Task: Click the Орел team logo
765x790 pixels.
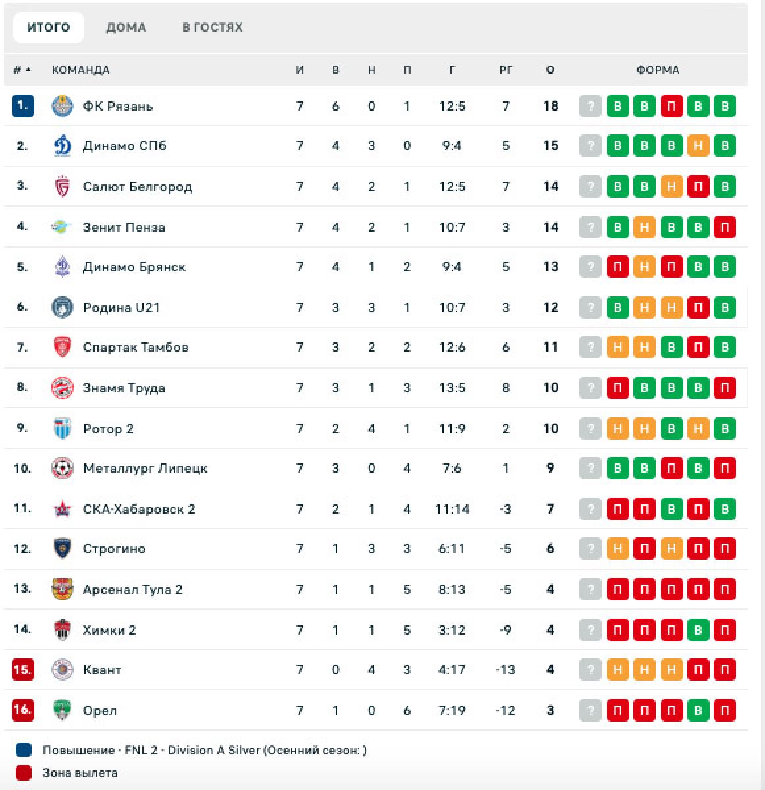Action: pyautogui.click(x=63, y=710)
